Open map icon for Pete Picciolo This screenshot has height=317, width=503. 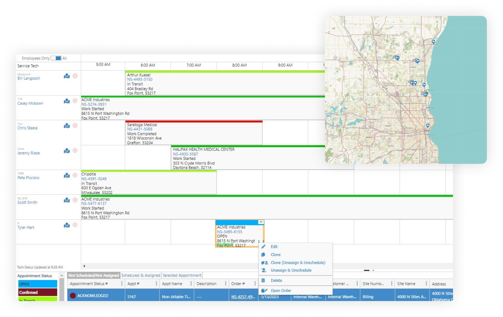click(67, 176)
